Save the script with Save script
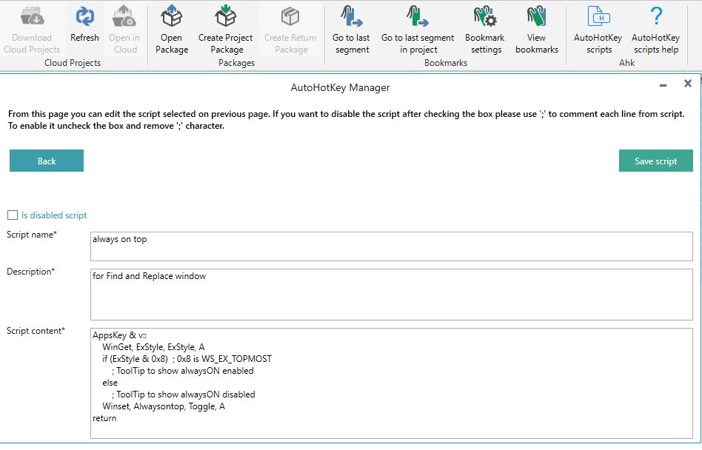 656,161
